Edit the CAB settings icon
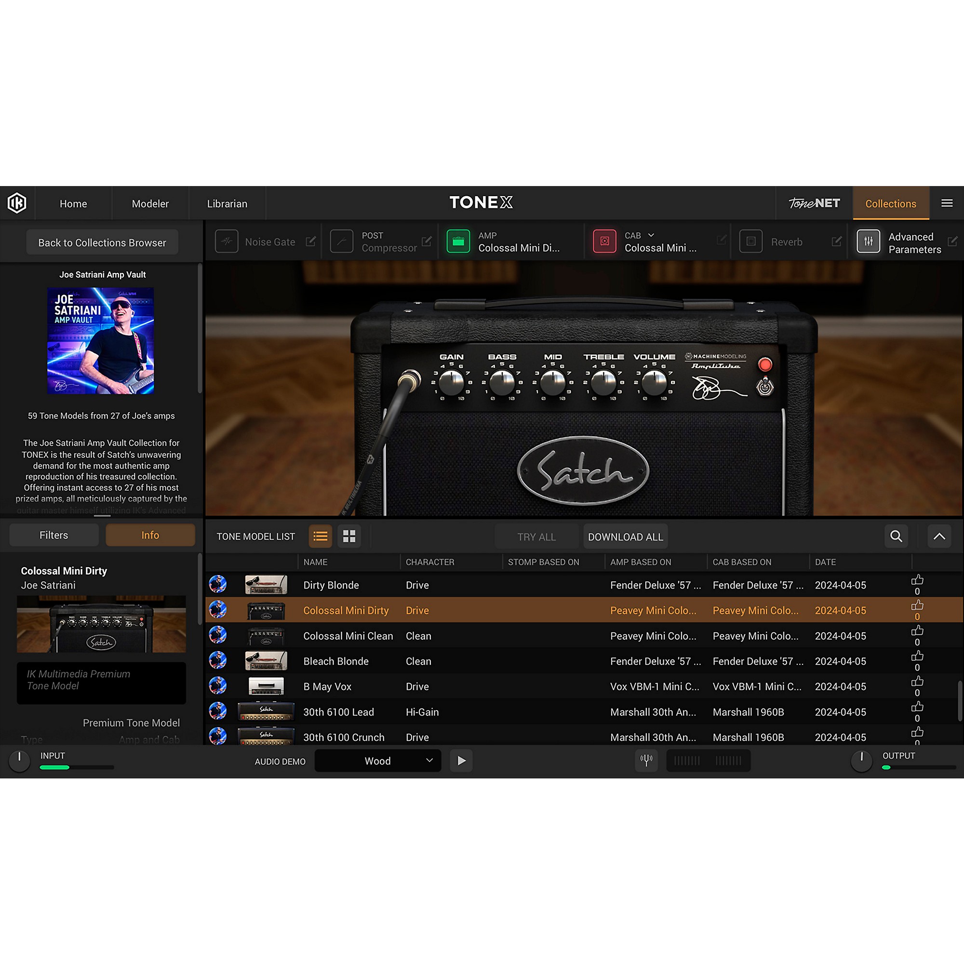The height and width of the screenshot is (964, 964). click(x=722, y=240)
